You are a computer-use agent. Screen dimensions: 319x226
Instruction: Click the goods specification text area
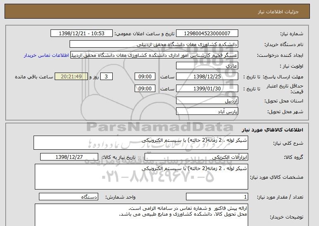tap(141, 177)
